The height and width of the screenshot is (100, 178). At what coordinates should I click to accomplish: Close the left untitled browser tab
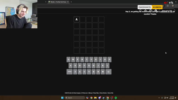pyautogui.click(x=46, y=2)
